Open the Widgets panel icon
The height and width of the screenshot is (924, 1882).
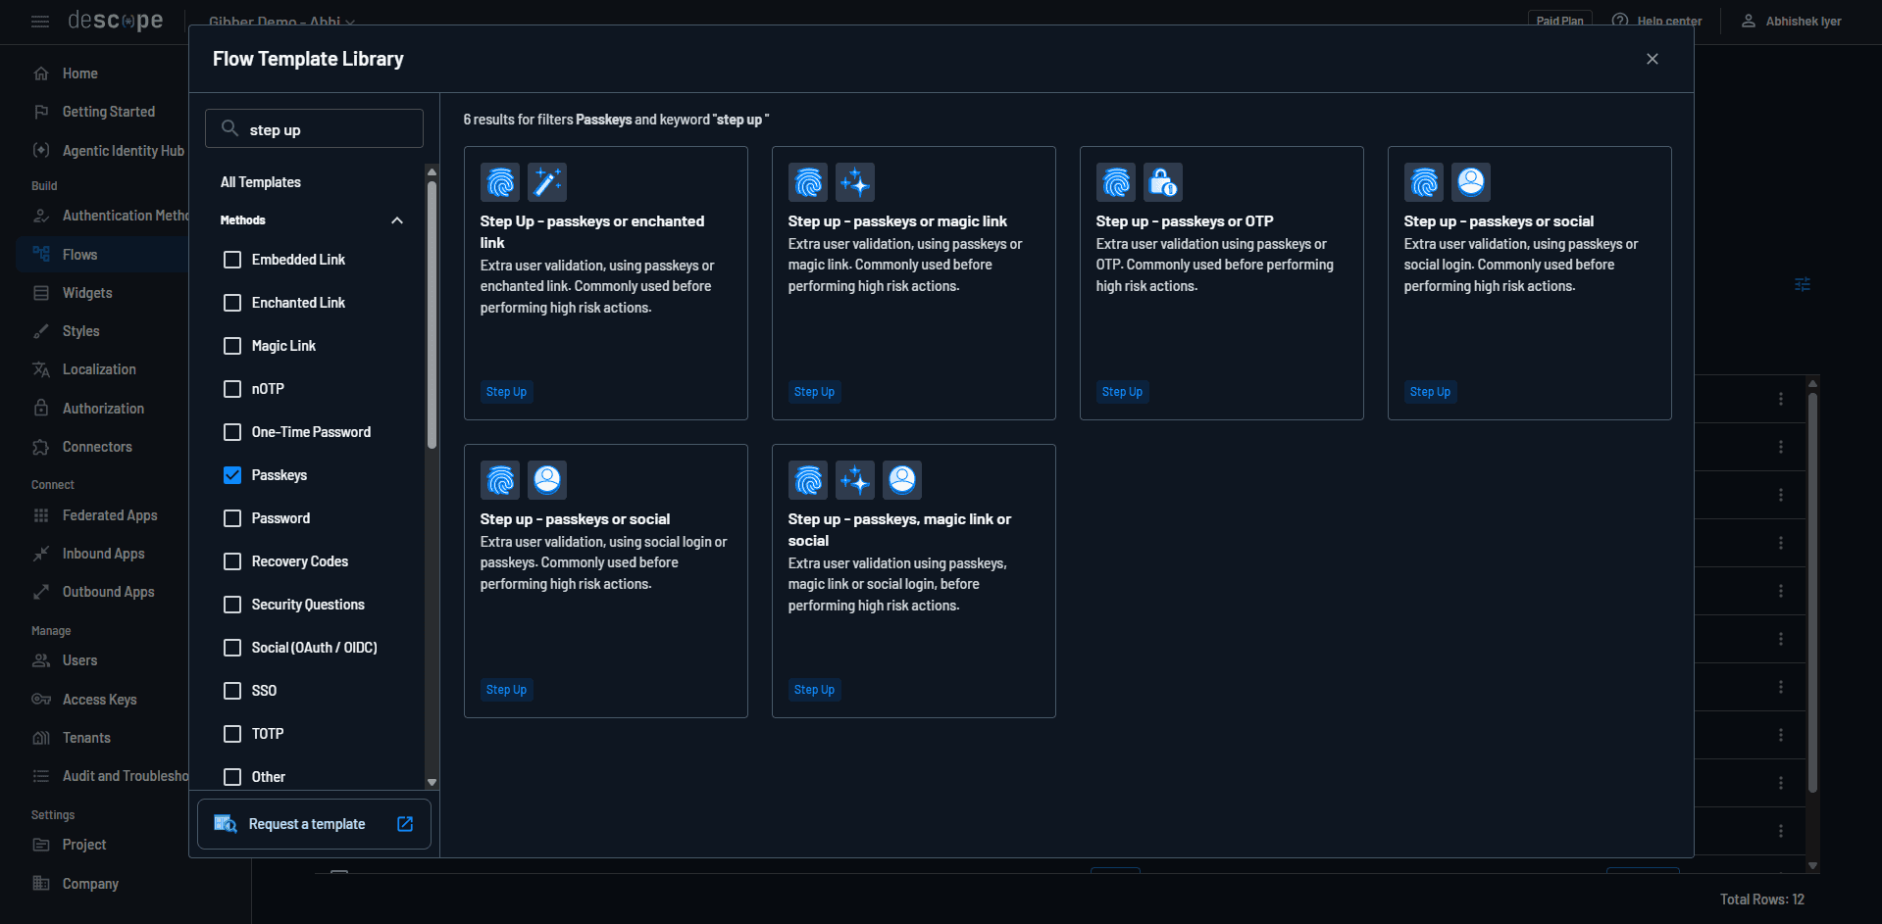(41, 292)
